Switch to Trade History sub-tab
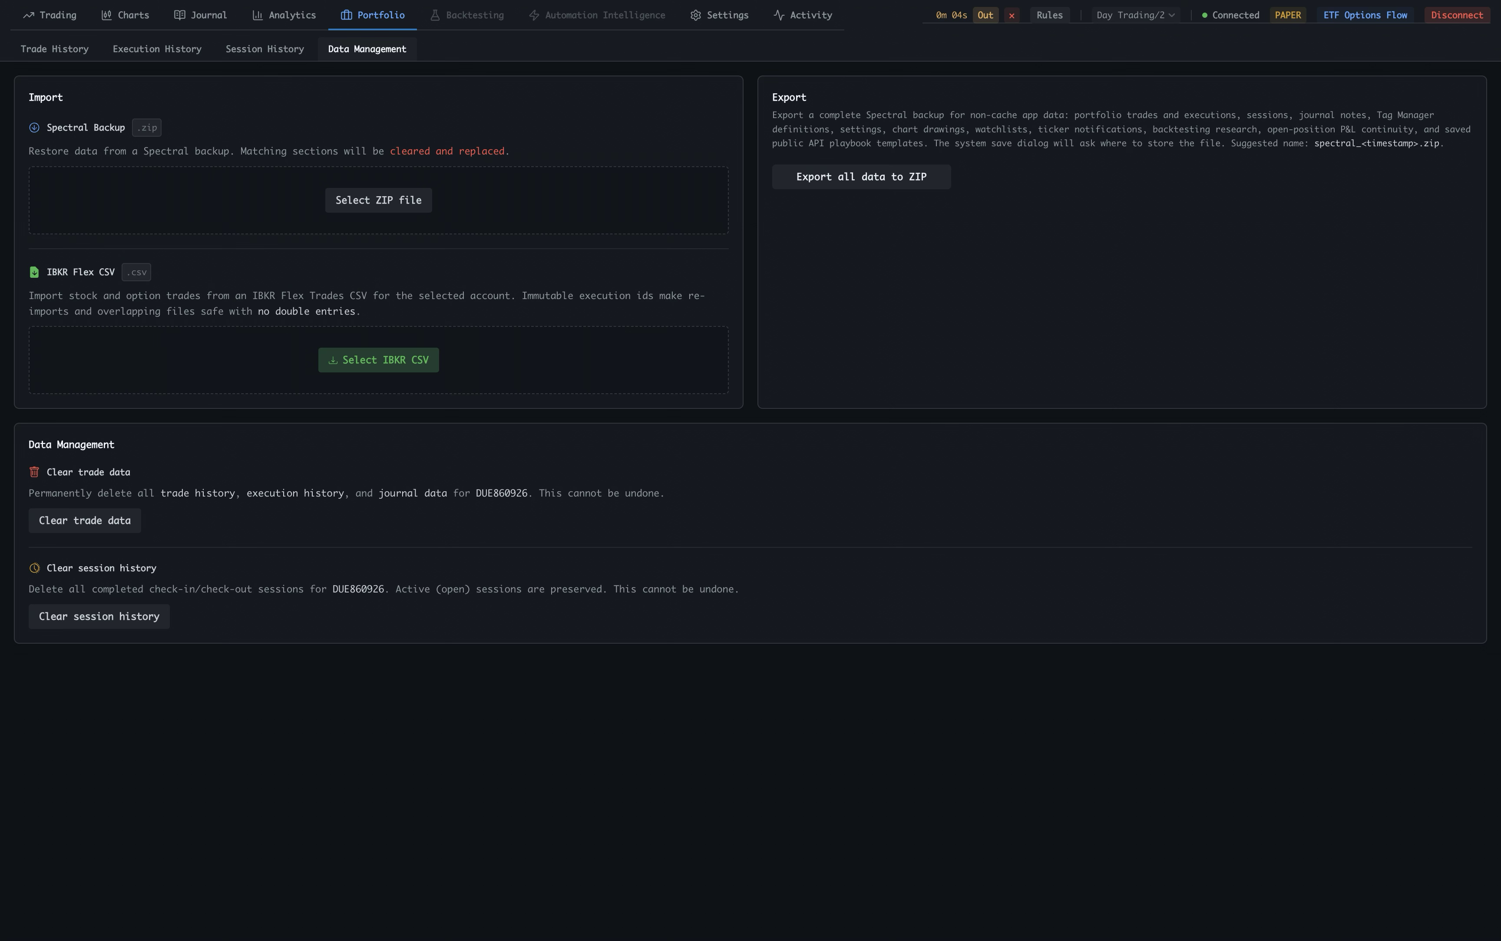This screenshot has width=1501, height=941. coord(55,49)
